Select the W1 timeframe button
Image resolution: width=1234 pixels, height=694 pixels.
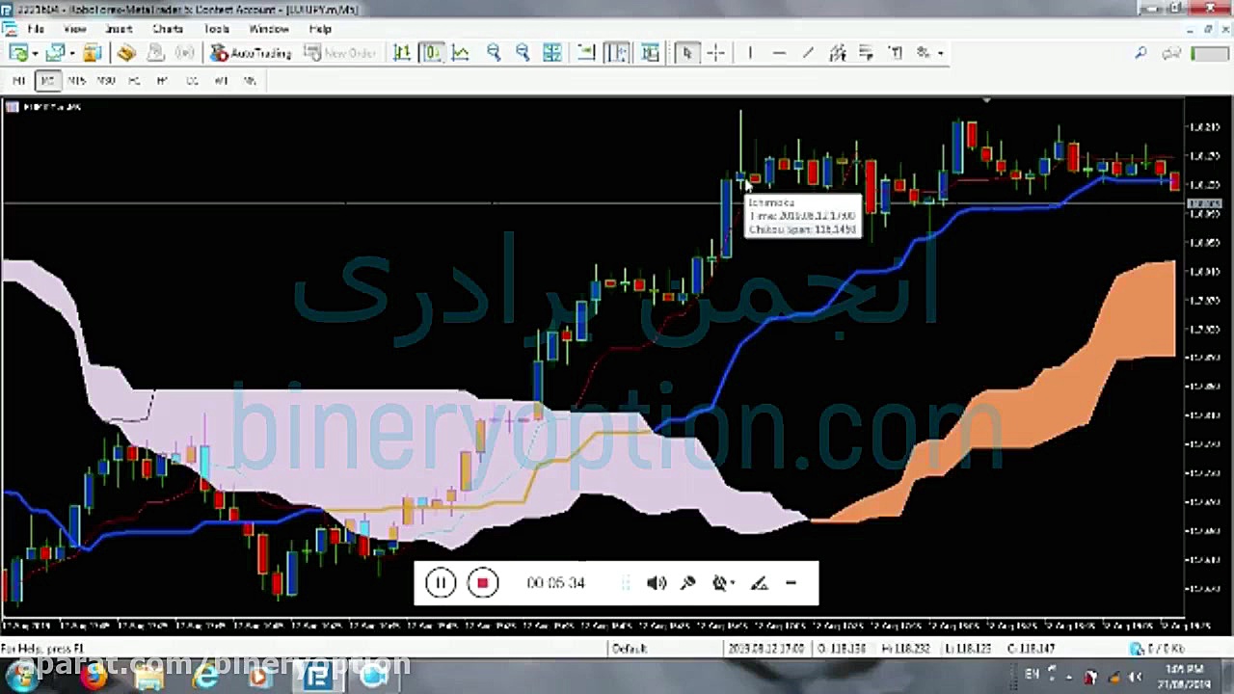221,81
